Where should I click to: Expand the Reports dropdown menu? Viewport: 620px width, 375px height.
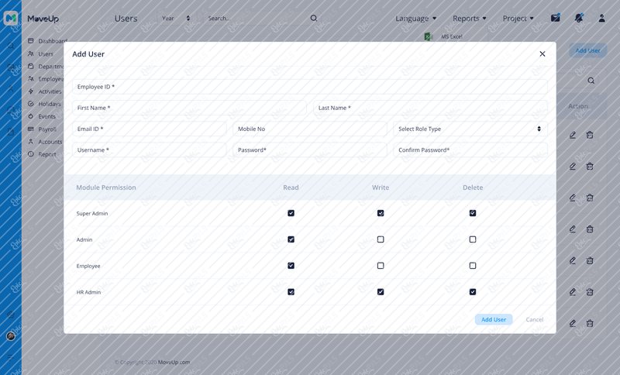pos(470,18)
